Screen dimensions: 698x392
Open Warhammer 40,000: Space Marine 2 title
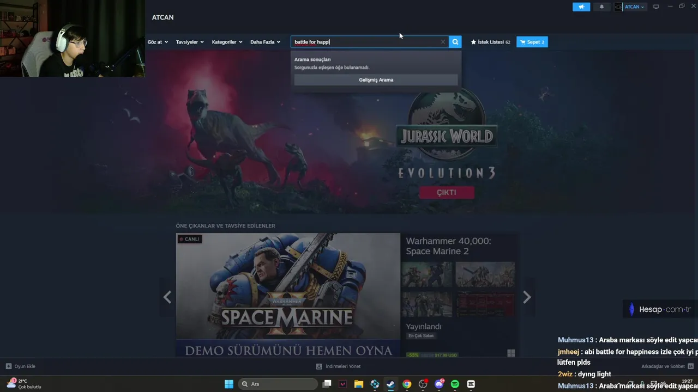pos(448,246)
